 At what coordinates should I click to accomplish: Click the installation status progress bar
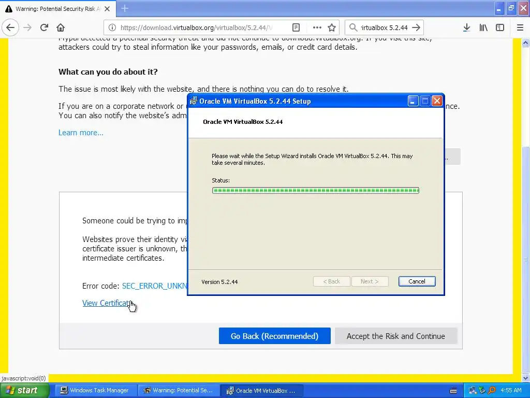pos(315,191)
